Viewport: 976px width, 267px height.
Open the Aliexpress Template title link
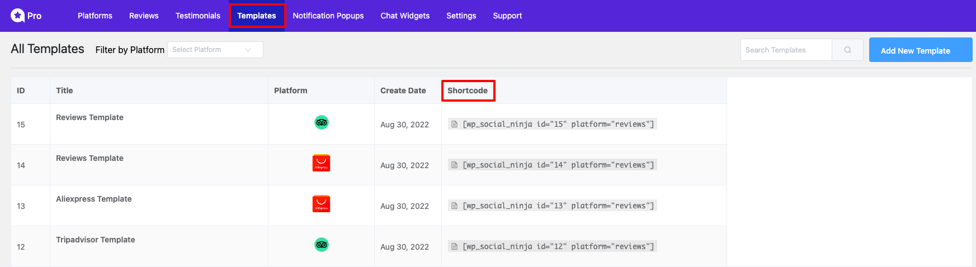(x=94, y=199)
